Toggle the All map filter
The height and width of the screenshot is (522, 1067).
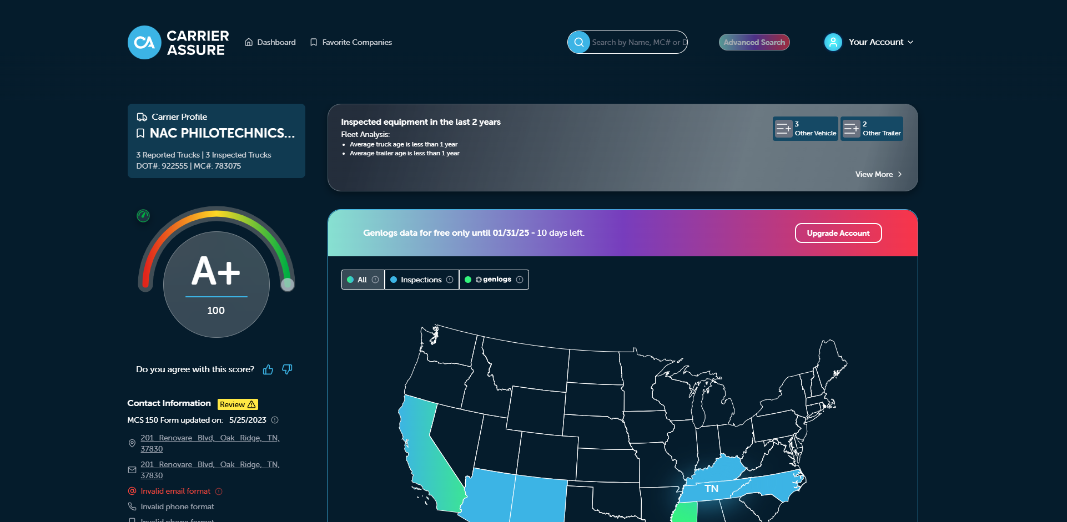(362, 280)
